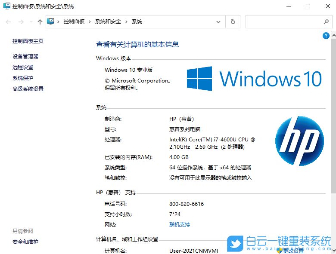
Task: Expand chevron after 控制面板 breadcrumb
Action: 90,21
